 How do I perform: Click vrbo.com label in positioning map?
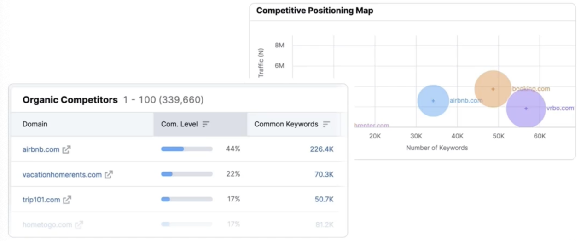pyautogui.click(x=560, y=109)
